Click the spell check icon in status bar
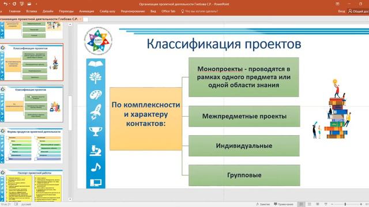This screenshot has height=207, width=369. (x=16, y=205)
